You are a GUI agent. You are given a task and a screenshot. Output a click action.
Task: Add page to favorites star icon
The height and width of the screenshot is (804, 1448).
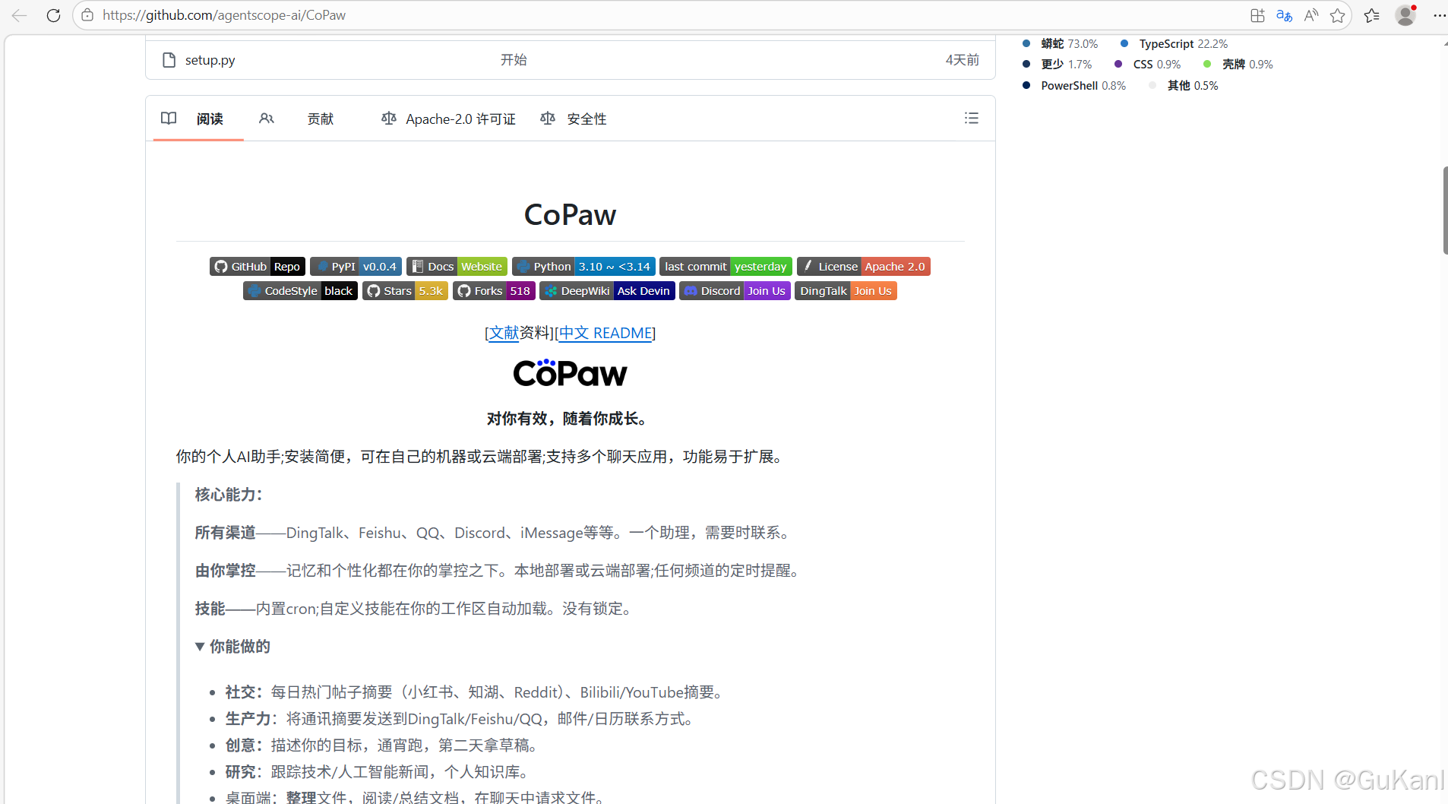tap(1337, 15)
